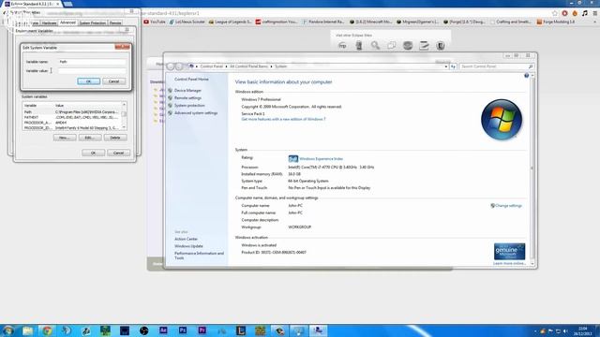Open System protection link
This screenshot has width=600, height=337.
coord(189,106)
